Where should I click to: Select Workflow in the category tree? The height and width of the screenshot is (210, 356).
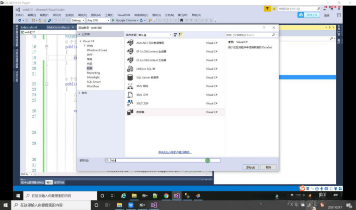pos(93,86)
